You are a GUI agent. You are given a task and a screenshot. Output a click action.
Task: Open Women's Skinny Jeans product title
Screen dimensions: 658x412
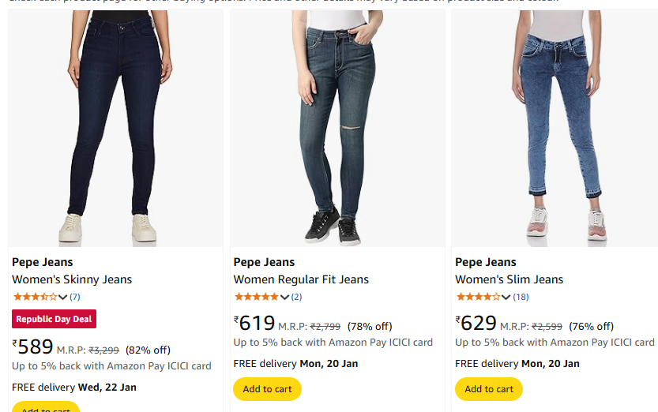(72, 279)
